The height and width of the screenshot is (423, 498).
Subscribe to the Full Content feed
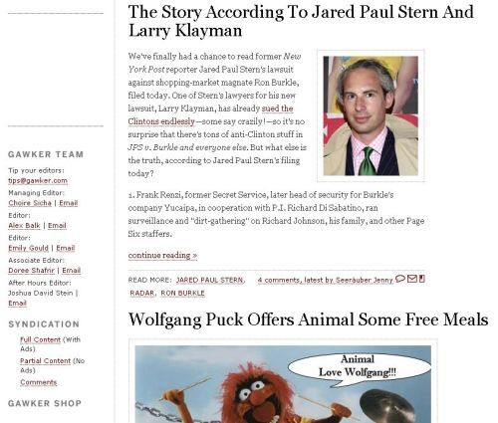point(41,339)
